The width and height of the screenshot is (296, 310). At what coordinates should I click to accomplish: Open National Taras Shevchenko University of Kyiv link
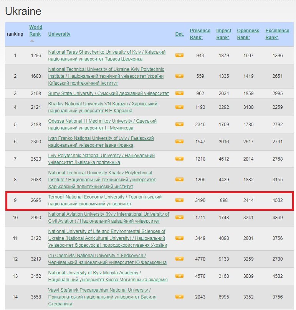[107, 55]
